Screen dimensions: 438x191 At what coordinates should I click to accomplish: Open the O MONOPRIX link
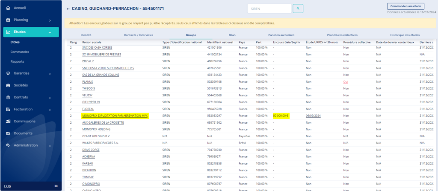[91, 184]
